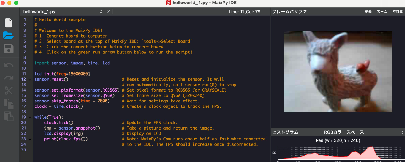Click the frame buffer camera preview image
Screen dimensions: 405x162
coord(338,72)
